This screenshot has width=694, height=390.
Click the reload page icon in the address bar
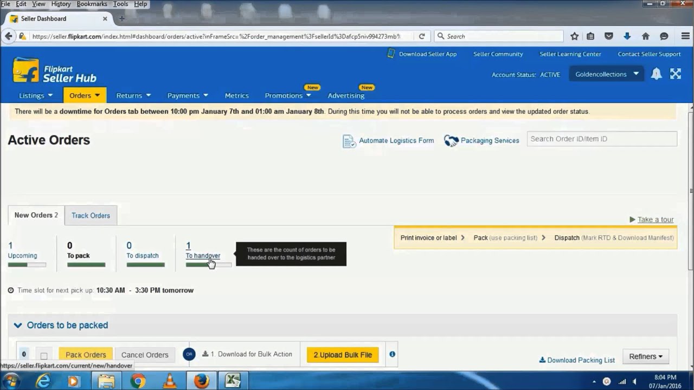click(x=422, y=36)
